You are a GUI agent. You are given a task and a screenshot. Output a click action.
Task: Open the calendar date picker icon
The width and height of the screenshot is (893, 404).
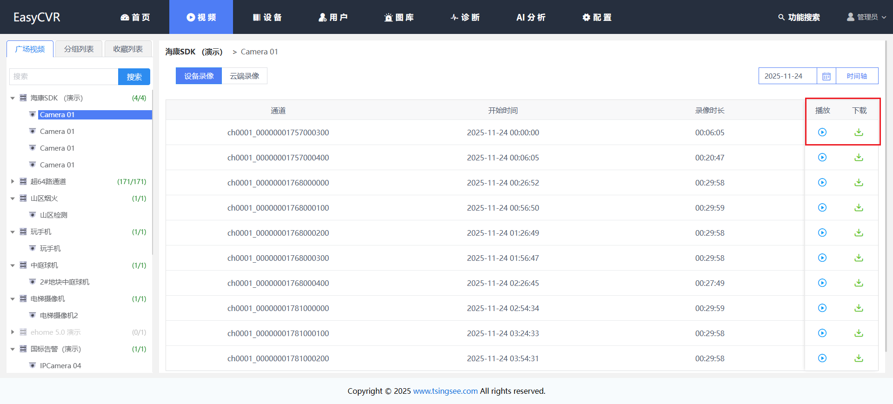point(826,76)
